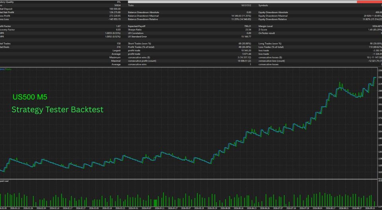
Task: Click the Balance Drawdown Relative label
Action: click(x=143, y=19)
